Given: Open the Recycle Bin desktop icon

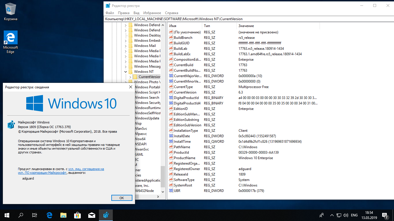Looking at the screenshot, I should (11, 12).
